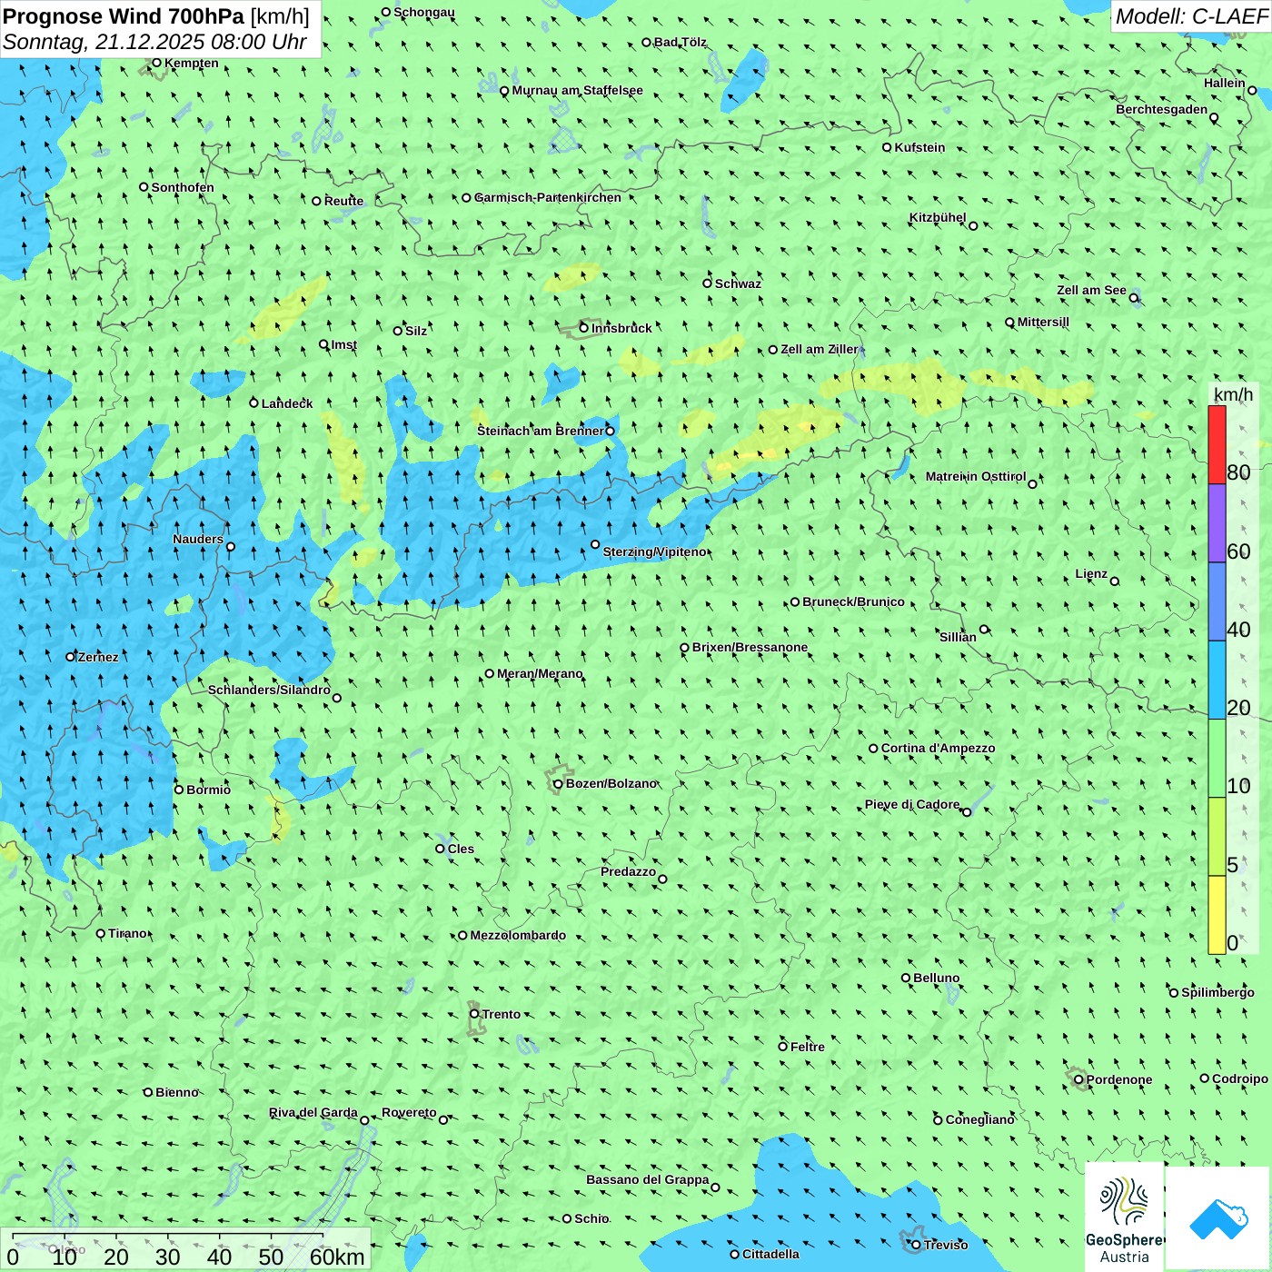This screenshot has height=1272, width=1272.
Task: Click the 'Steinach am Brenner' label
Action: click(x=541, y=431)
